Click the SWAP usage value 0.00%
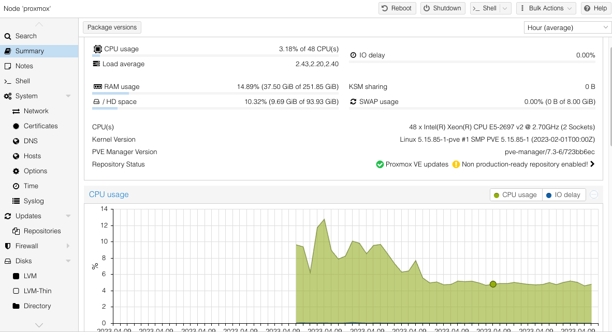 click(x=560, y=102)
